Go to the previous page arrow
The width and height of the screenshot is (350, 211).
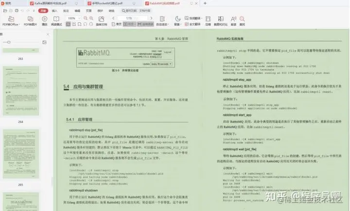tap(113, 18)
